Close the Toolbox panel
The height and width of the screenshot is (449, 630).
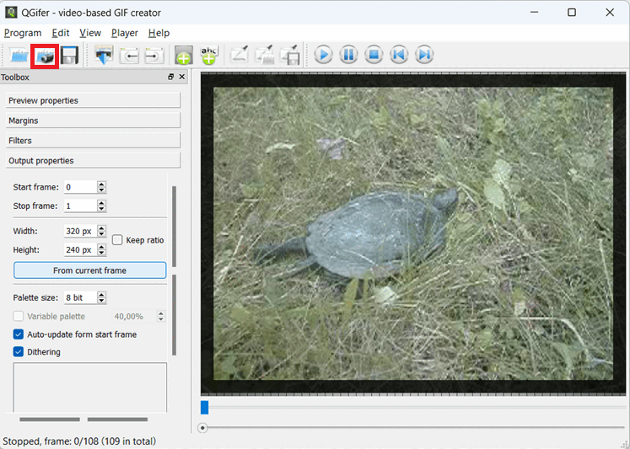(182, 77)
